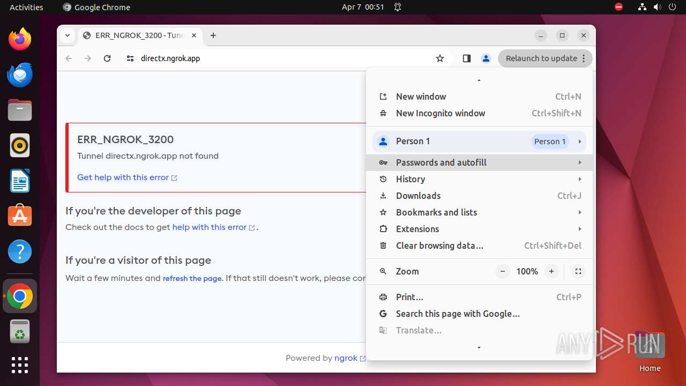Zoom in with plus button

551,271
